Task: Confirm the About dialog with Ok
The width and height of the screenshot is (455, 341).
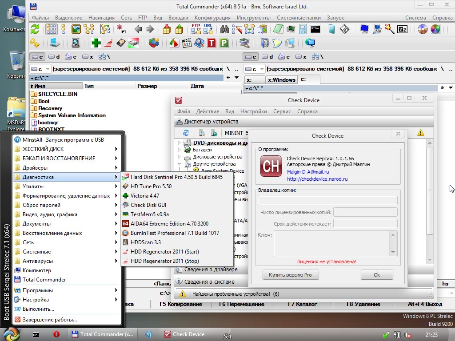Action: pos(377,275)
